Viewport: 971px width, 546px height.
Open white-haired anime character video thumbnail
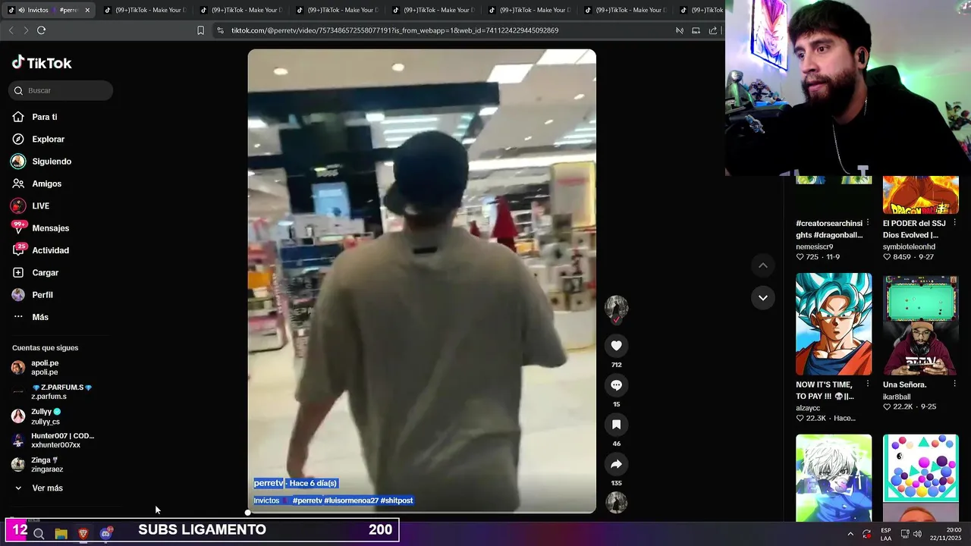pos(834,478)
